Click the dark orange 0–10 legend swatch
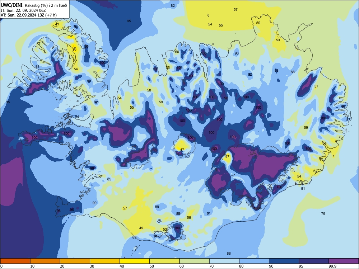This screenshot has height=269, width=359. click(15, 261)
